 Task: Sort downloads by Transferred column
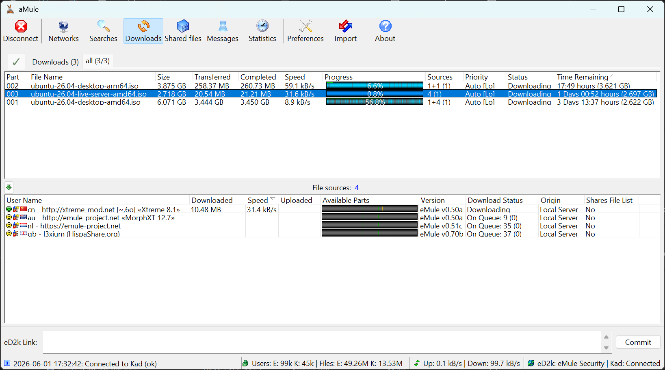[216, 77]
